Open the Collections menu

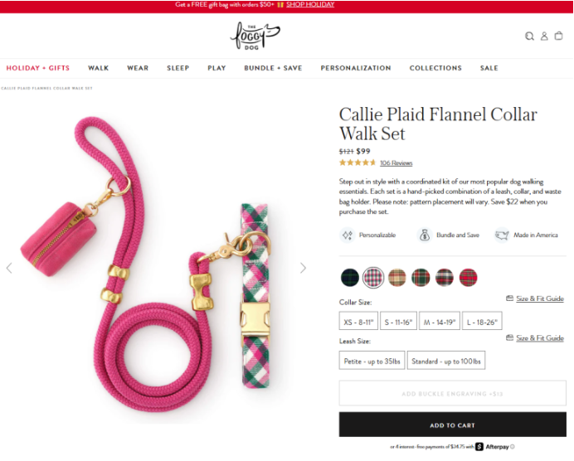pos(435,68)
